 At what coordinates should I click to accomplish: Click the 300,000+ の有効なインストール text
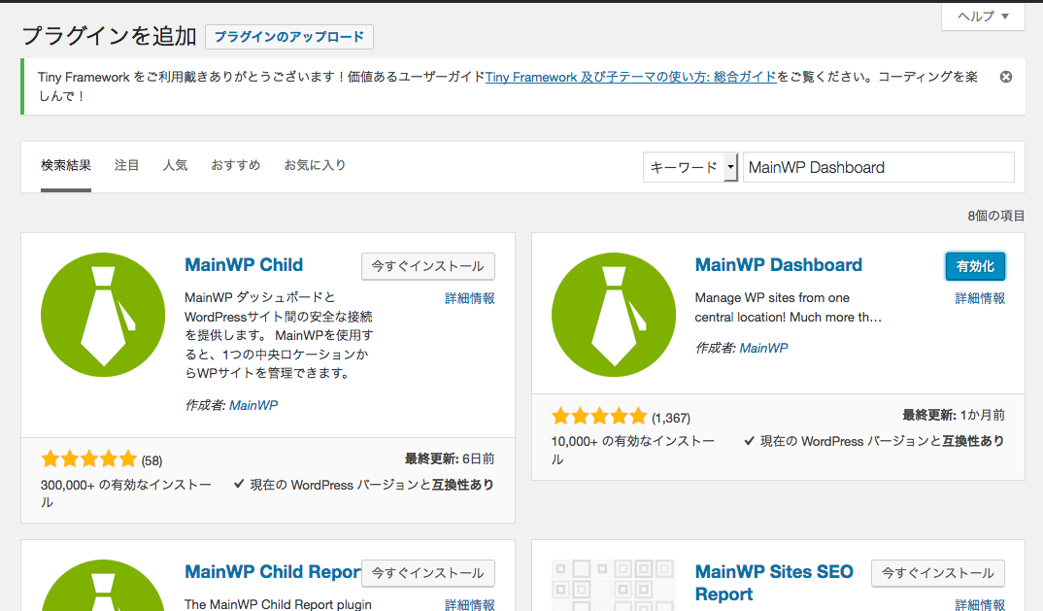[126, 493]
